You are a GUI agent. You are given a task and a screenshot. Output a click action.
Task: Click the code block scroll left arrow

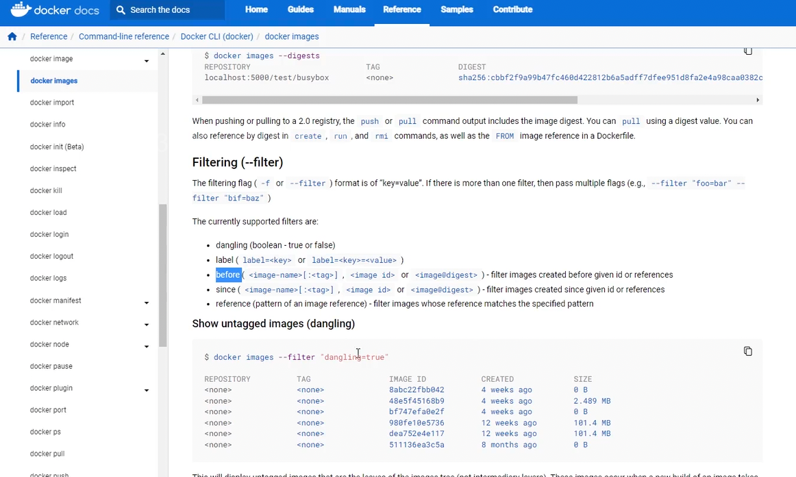click(x=197, y=100)
